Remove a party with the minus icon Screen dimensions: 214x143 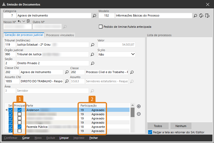tap(139, 114)
